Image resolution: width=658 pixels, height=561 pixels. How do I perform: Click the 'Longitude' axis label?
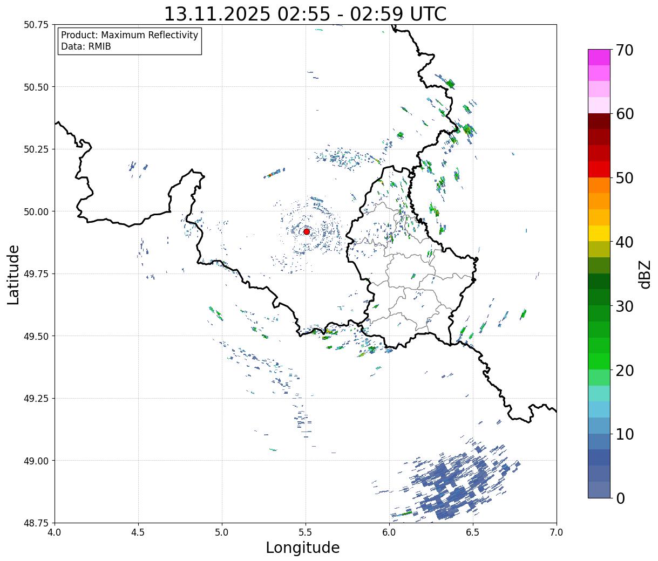tap(303, 548)
